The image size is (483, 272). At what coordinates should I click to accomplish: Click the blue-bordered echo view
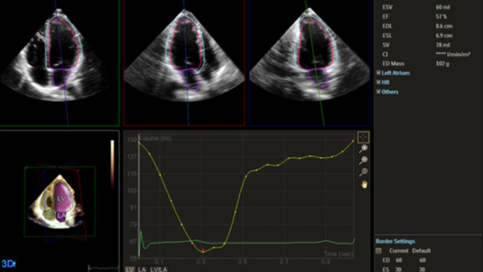(x=309, y=63)
